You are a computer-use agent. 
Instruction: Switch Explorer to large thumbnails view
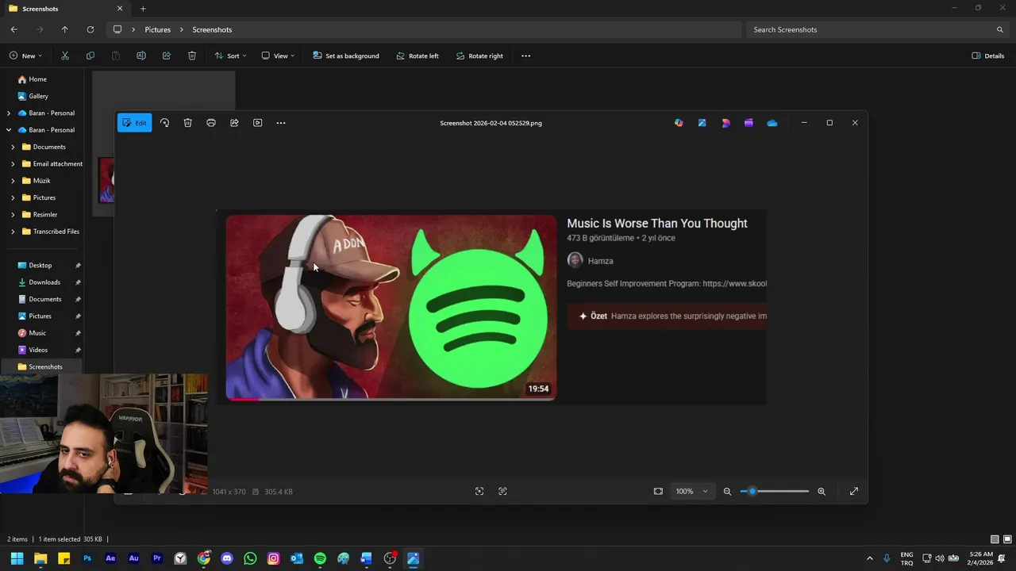click(x=1006, y=539)
